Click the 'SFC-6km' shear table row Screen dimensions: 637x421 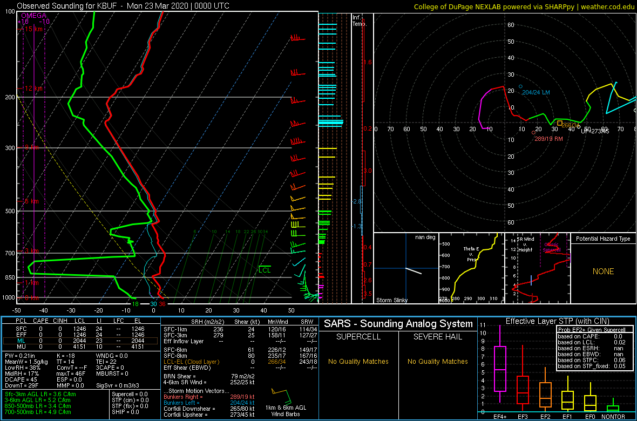pos(240,350)
